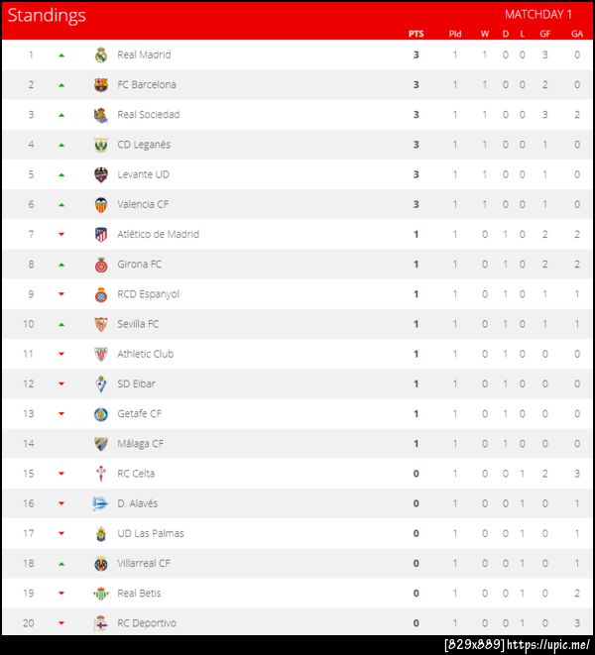595x655 pixels.
Task: Click the green up arrow beside Levante UD
Action: (61, 174)
